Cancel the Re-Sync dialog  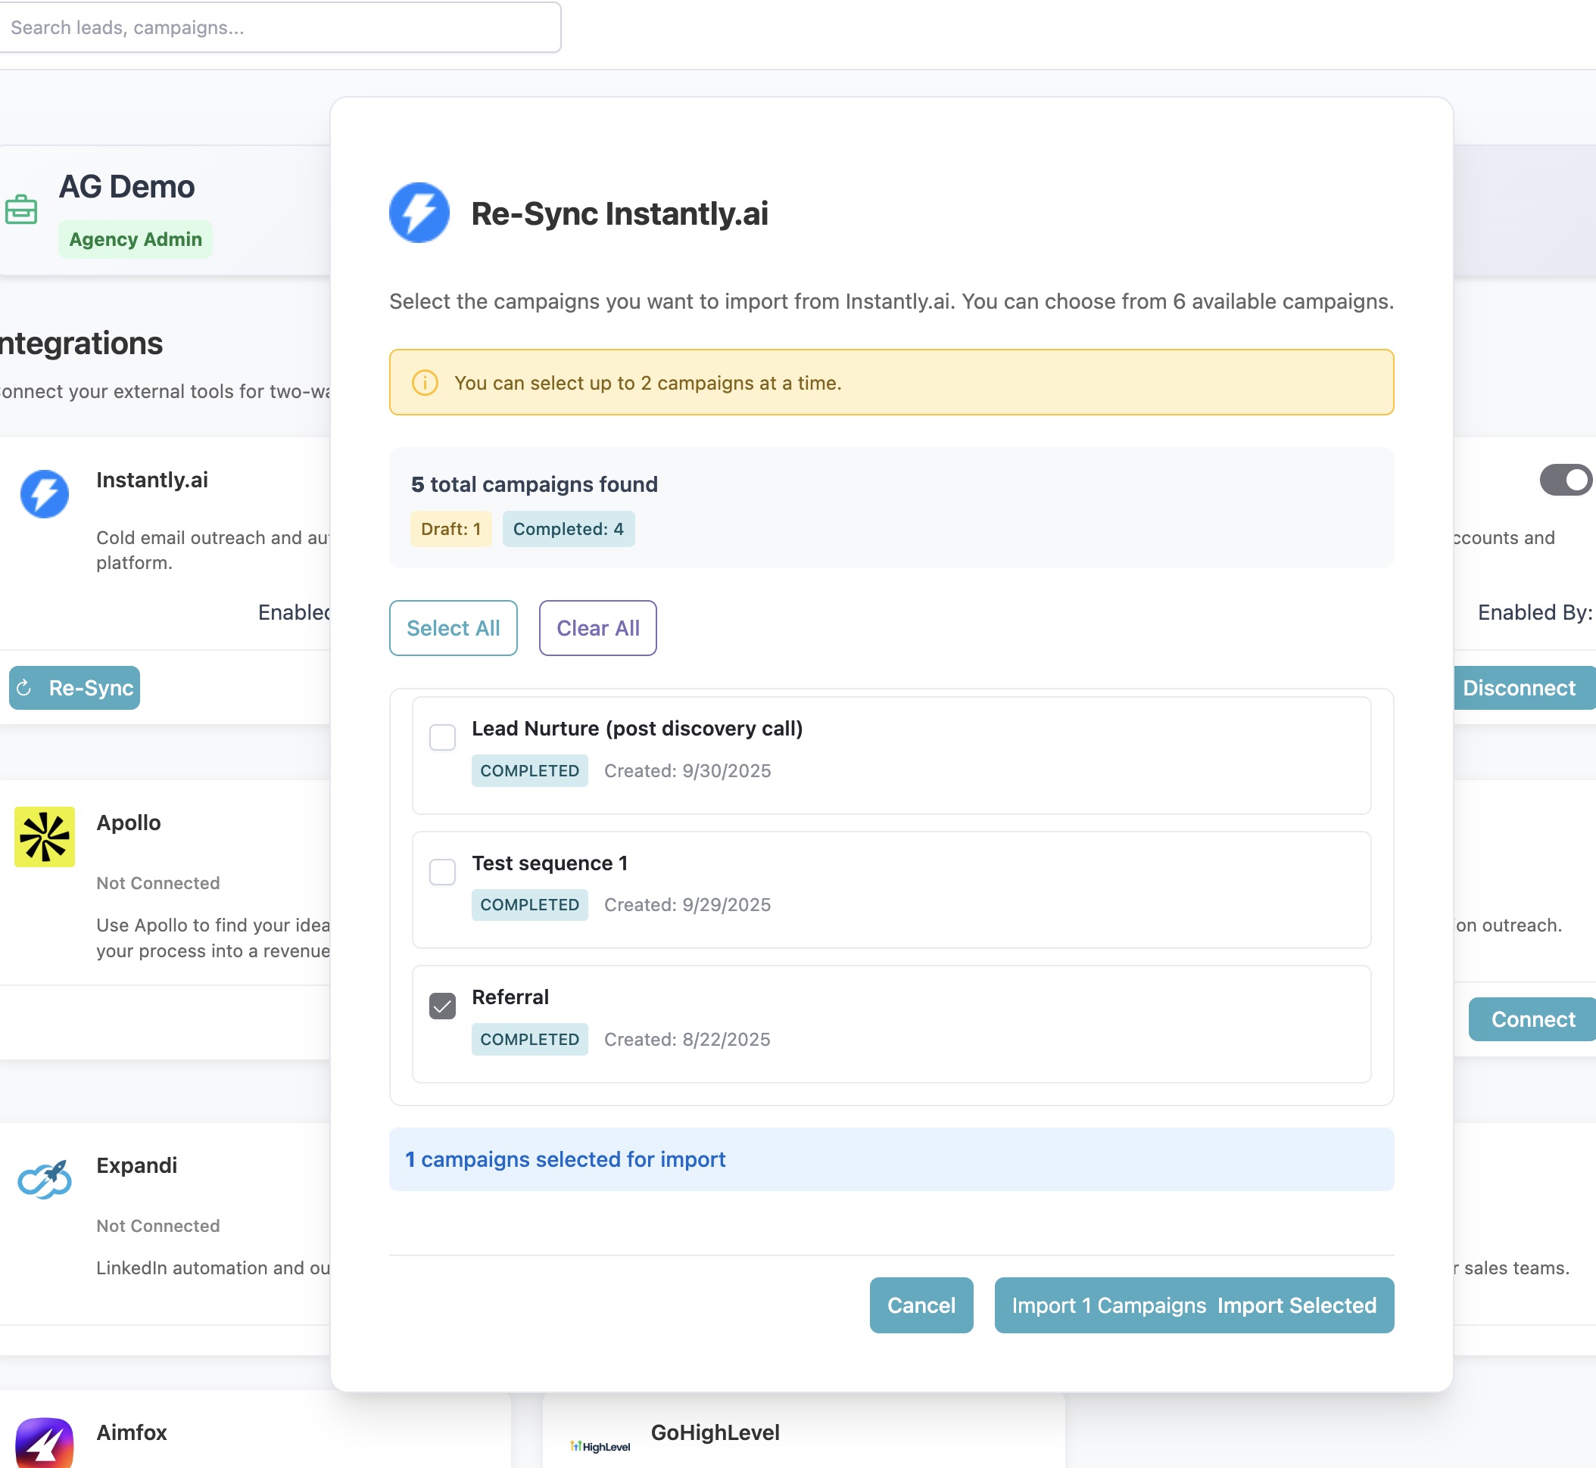pyautogui.click(x=921, y=1305)
